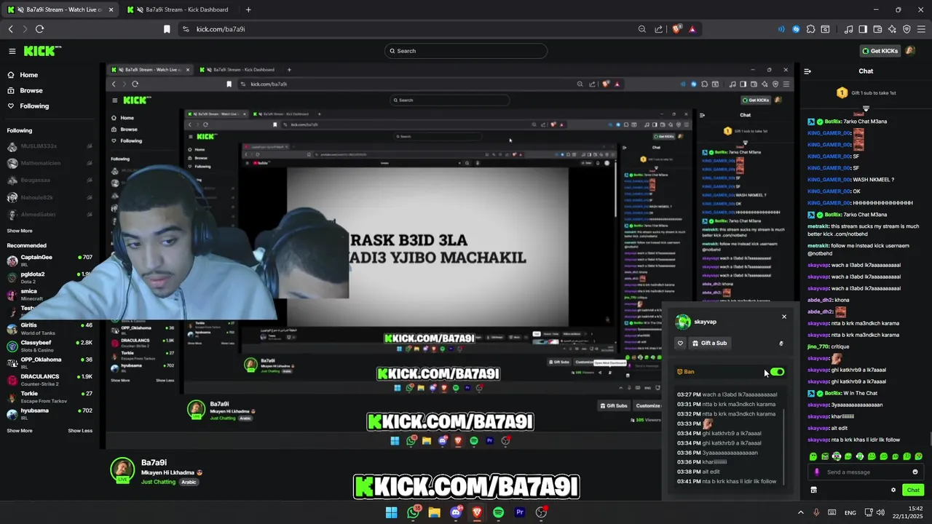Select the Ba7a9i Stream - Watch Live tab
932x524 pixels.
[60, 9]
